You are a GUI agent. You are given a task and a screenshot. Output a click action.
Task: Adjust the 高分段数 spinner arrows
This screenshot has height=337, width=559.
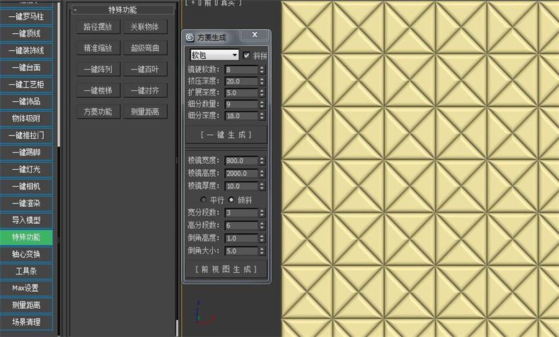262,225
